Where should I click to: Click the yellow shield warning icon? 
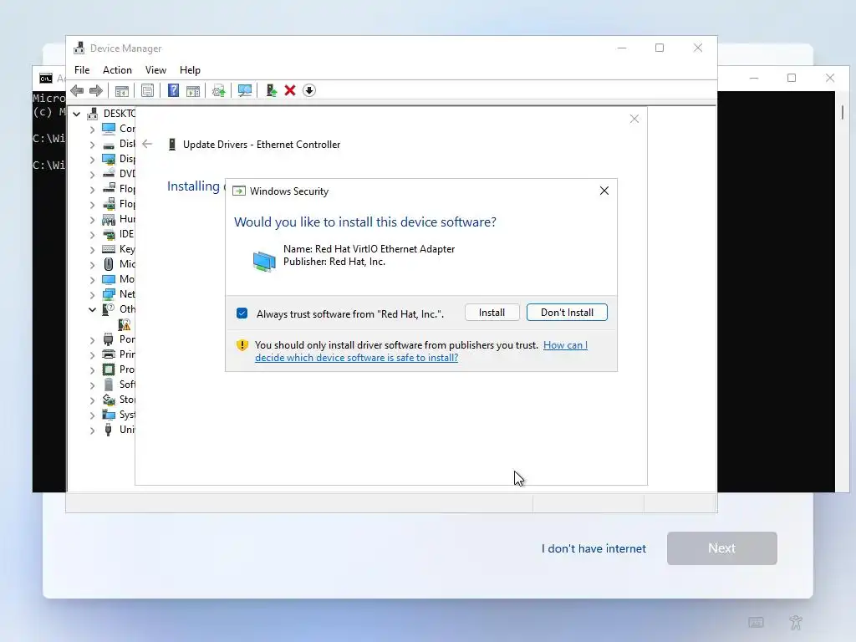tap(242, 345)
